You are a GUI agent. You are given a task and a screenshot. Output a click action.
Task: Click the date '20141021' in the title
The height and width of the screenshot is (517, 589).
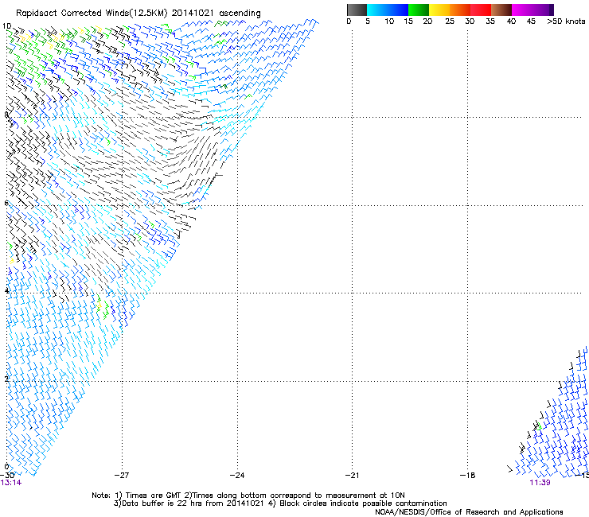193,13
